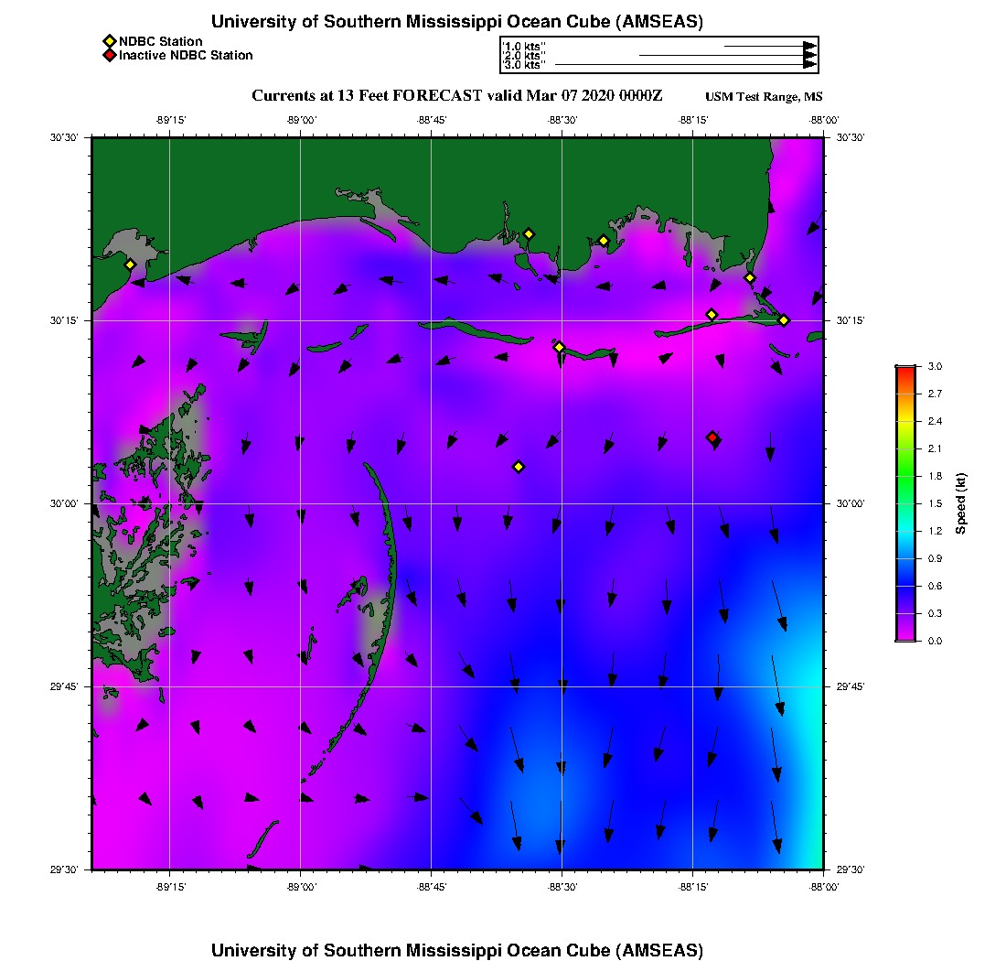1006x961 pixels.
Task: Select the easternmost yellow NDBC station marker
Action: (784, 319)
